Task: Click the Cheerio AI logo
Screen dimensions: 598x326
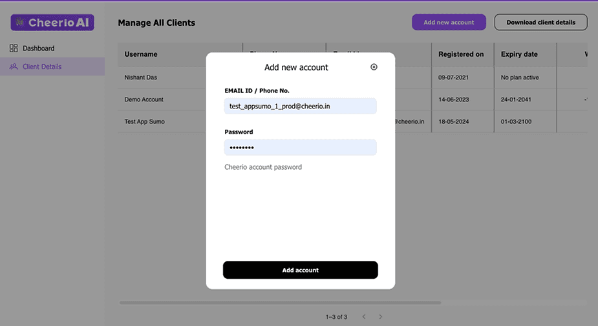Action: (x=52, y=23)
